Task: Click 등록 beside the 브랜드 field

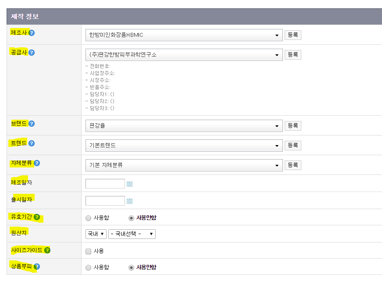Action: (293, 125)
